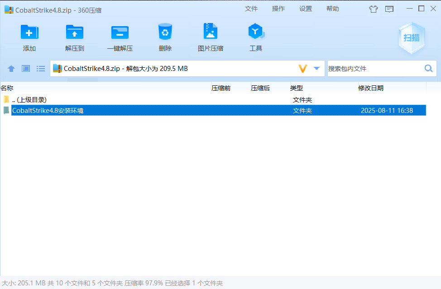
Task: Click the 删除 (Delete) trash icon
Action: [165, 32]
